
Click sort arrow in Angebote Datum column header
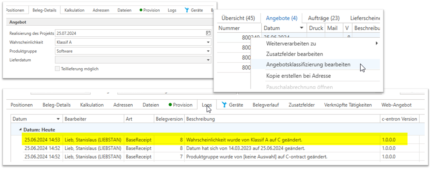coord(301,28)
